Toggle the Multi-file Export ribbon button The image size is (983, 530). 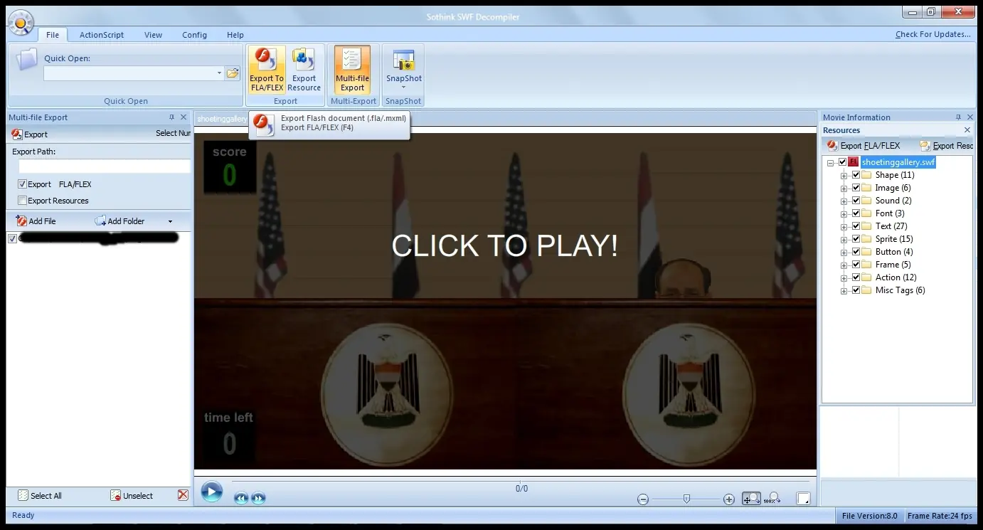click(x=352, y=70)
